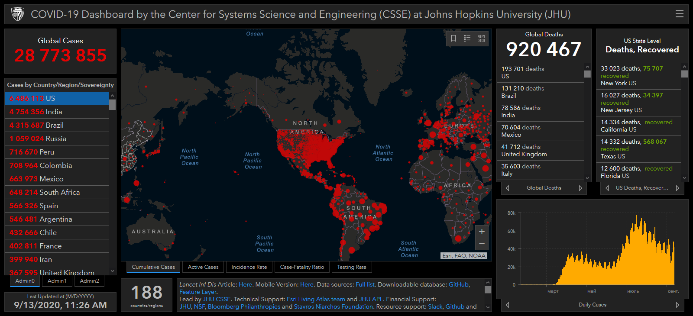Image resolution: width=693 pixels, height=316 pixels.
Task: Click Florida US deaths entry
Action: 639,172
